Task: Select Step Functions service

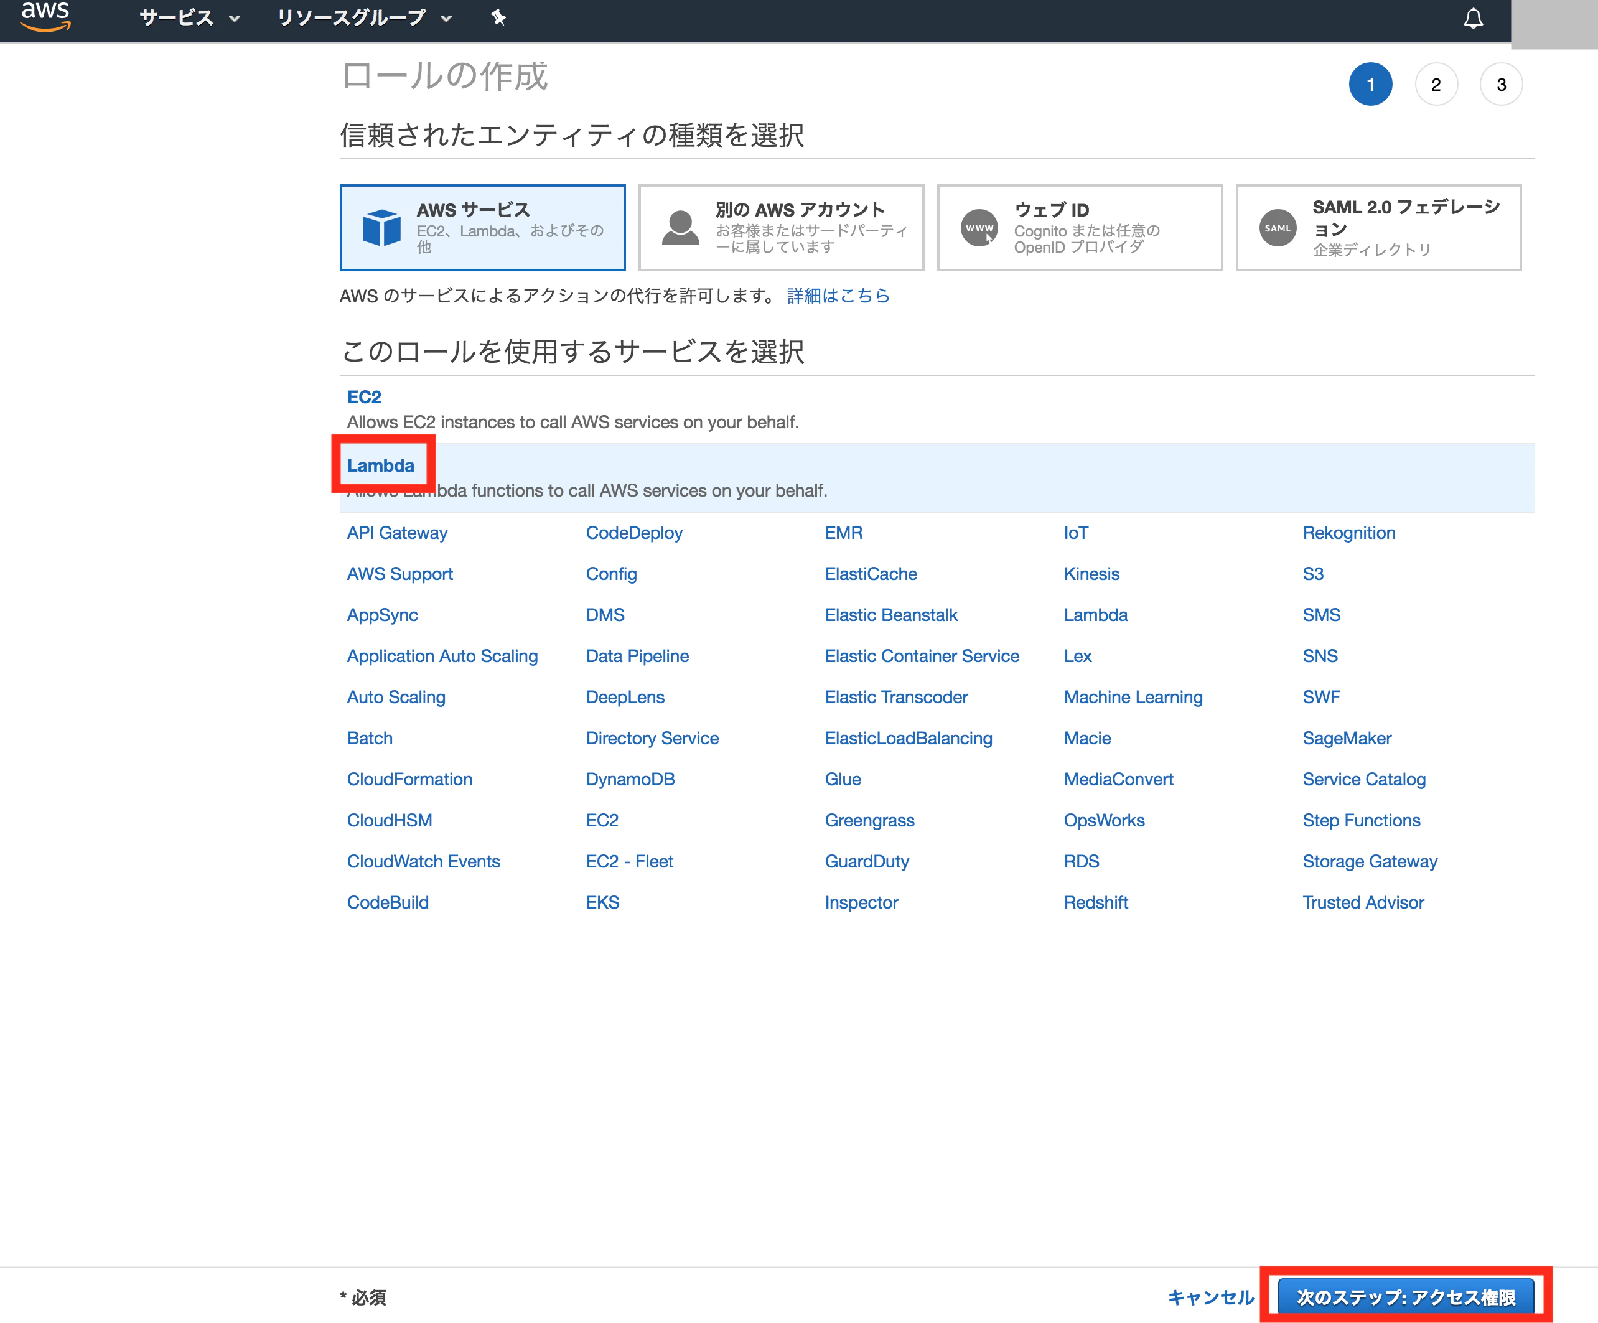Action: click(1362, 820)
